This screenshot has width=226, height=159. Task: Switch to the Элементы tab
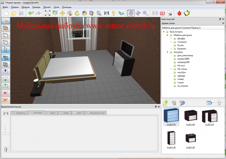click(x=19, y=113)
